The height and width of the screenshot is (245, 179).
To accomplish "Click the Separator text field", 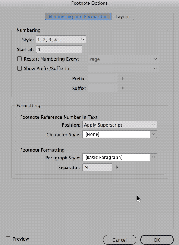I will coord(97,167).
